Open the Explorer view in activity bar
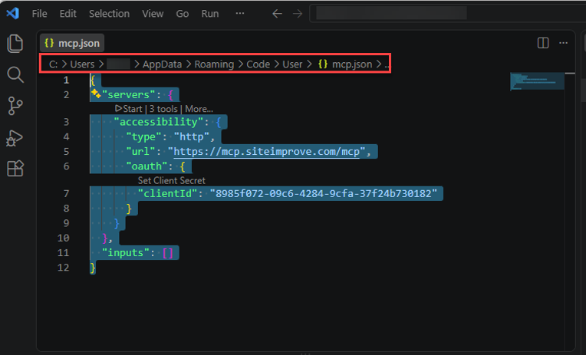The height and width of the screenshot is (355, 586). tap(15, 44)
